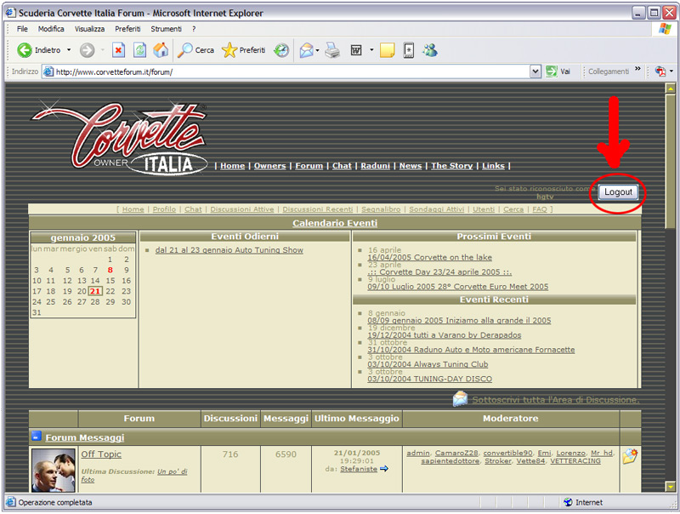Open Auto Tuning Show event link
Viewport: 680px width, 514px height.
click(229, 250)
